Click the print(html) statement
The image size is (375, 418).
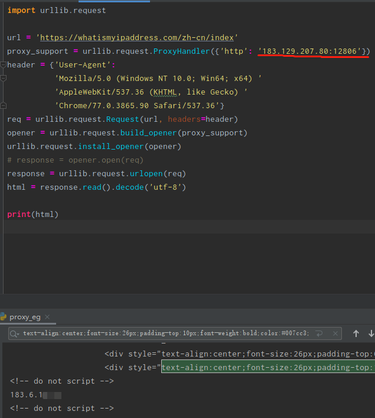pyautogui.click(x=33, y=214)
